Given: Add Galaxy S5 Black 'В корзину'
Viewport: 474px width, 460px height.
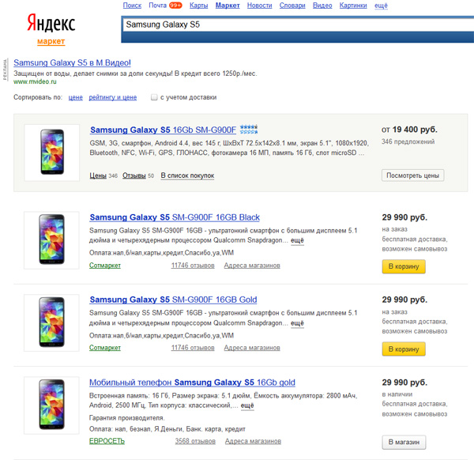Looking at the screenshot, I should [404, 267].
